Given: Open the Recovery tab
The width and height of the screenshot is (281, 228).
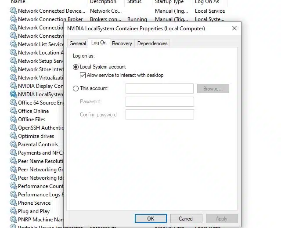Looking at the screenshot, I should [122, 43].
